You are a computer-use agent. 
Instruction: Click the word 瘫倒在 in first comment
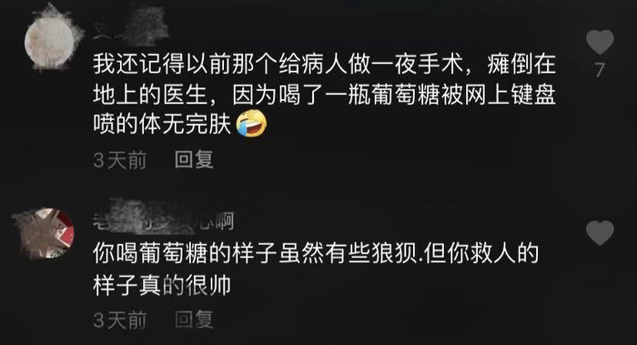(x=521, y=65)
